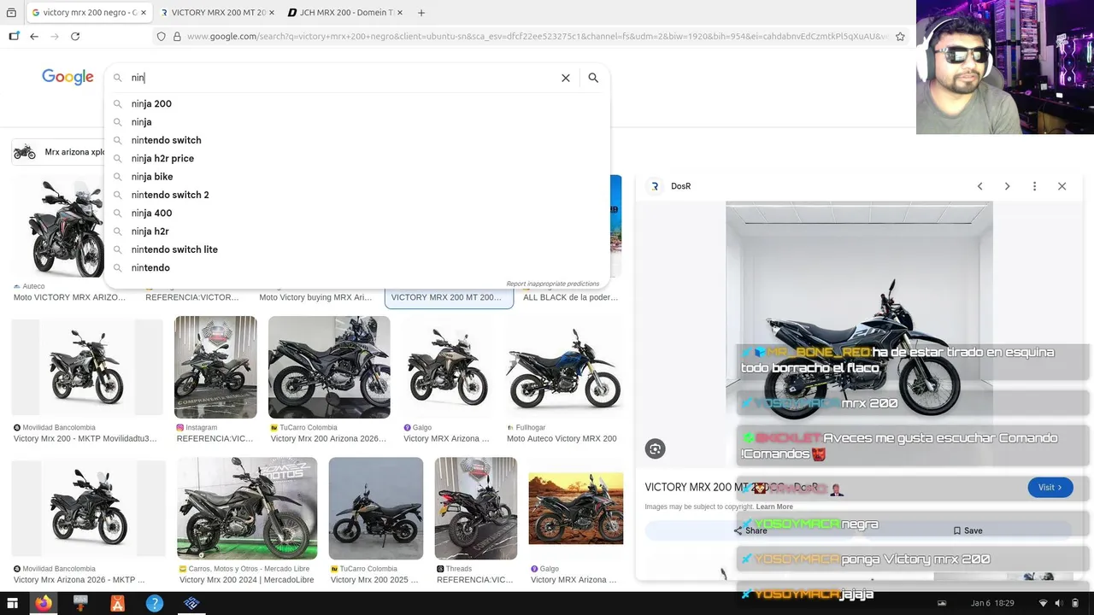Image resolution: width=1094 pixels, height=615 pixels.
Task: Click the start menu icon in taskbar
Action: coord(12,603)
